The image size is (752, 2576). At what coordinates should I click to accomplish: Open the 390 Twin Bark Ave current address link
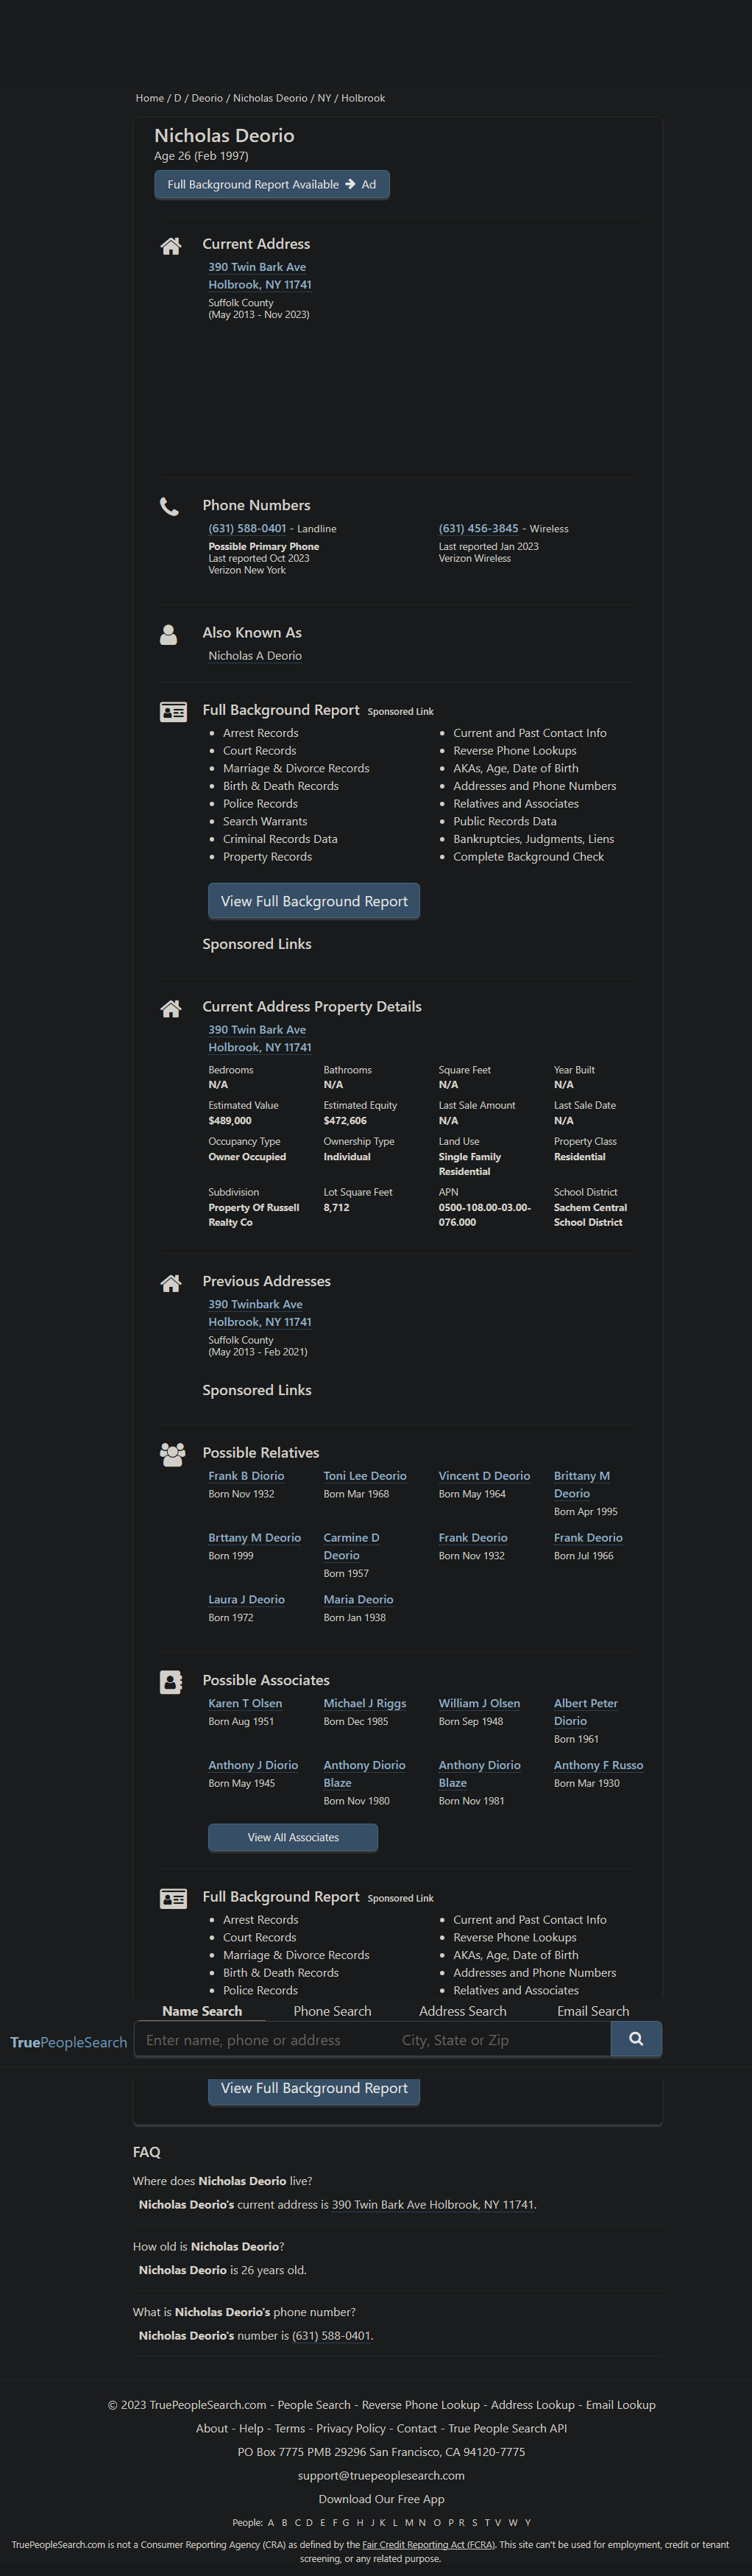(x=260, y=276)
